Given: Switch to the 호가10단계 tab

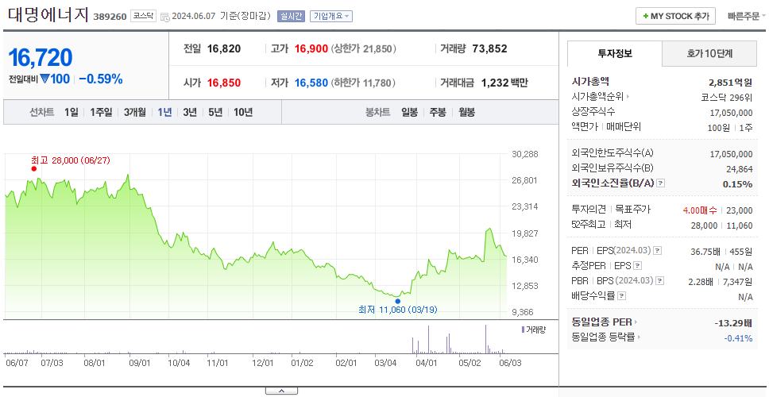Looking at the screenshot, I should pyautogui.click(x=709, y=53).
